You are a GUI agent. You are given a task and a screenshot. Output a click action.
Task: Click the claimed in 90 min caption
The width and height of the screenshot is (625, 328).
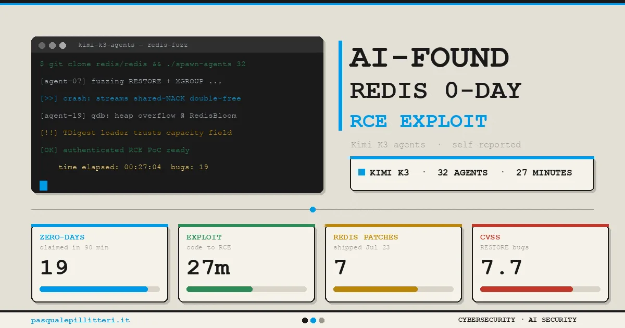point(74,247)
